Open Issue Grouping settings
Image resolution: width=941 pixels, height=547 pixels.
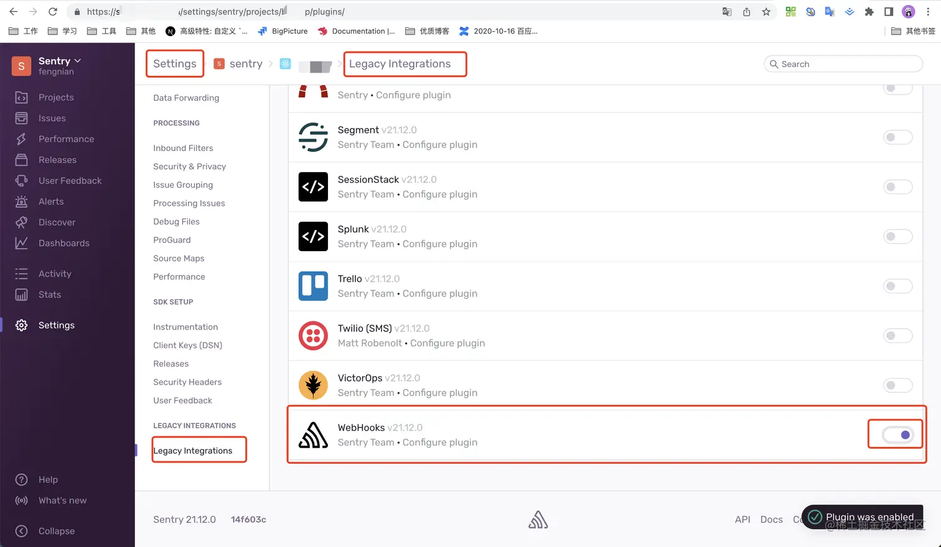[x=183, y=185]
